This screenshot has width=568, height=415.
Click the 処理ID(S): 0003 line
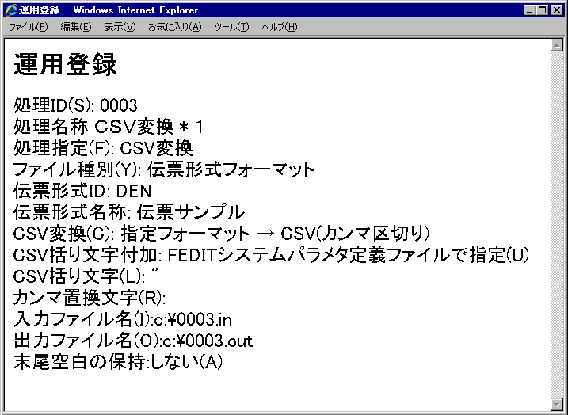[76, 105]
